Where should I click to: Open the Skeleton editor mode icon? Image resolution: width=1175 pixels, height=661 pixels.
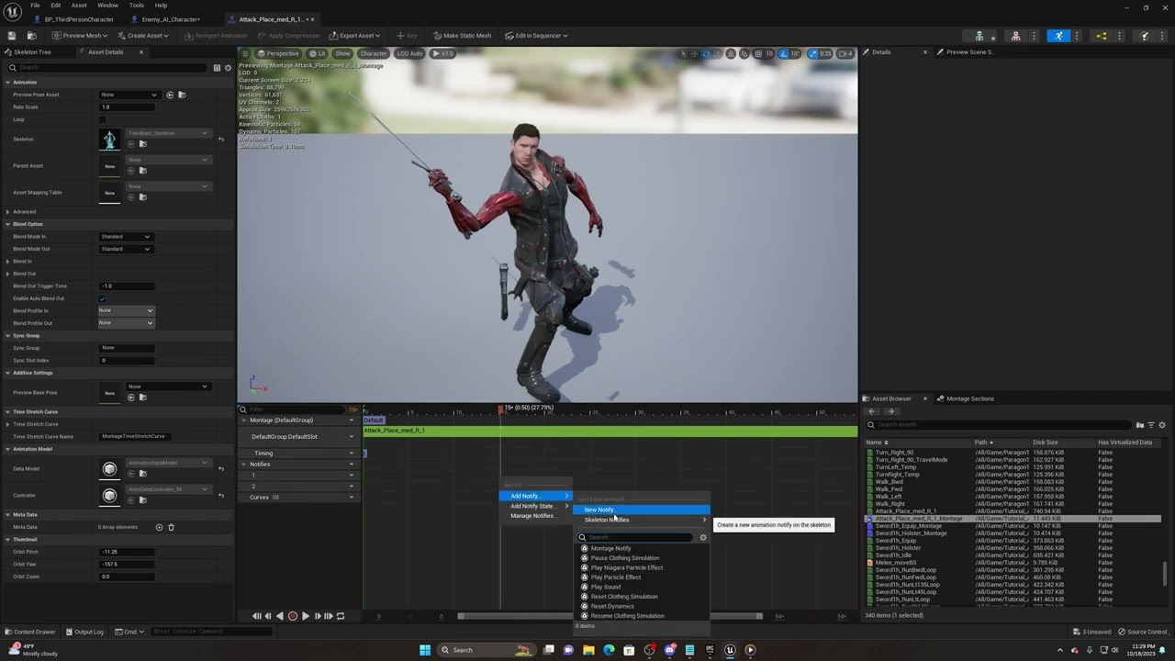tap(979, 36)
